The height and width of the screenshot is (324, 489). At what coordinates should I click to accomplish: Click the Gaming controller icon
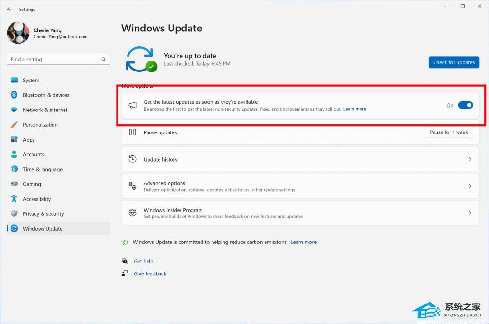14,184
